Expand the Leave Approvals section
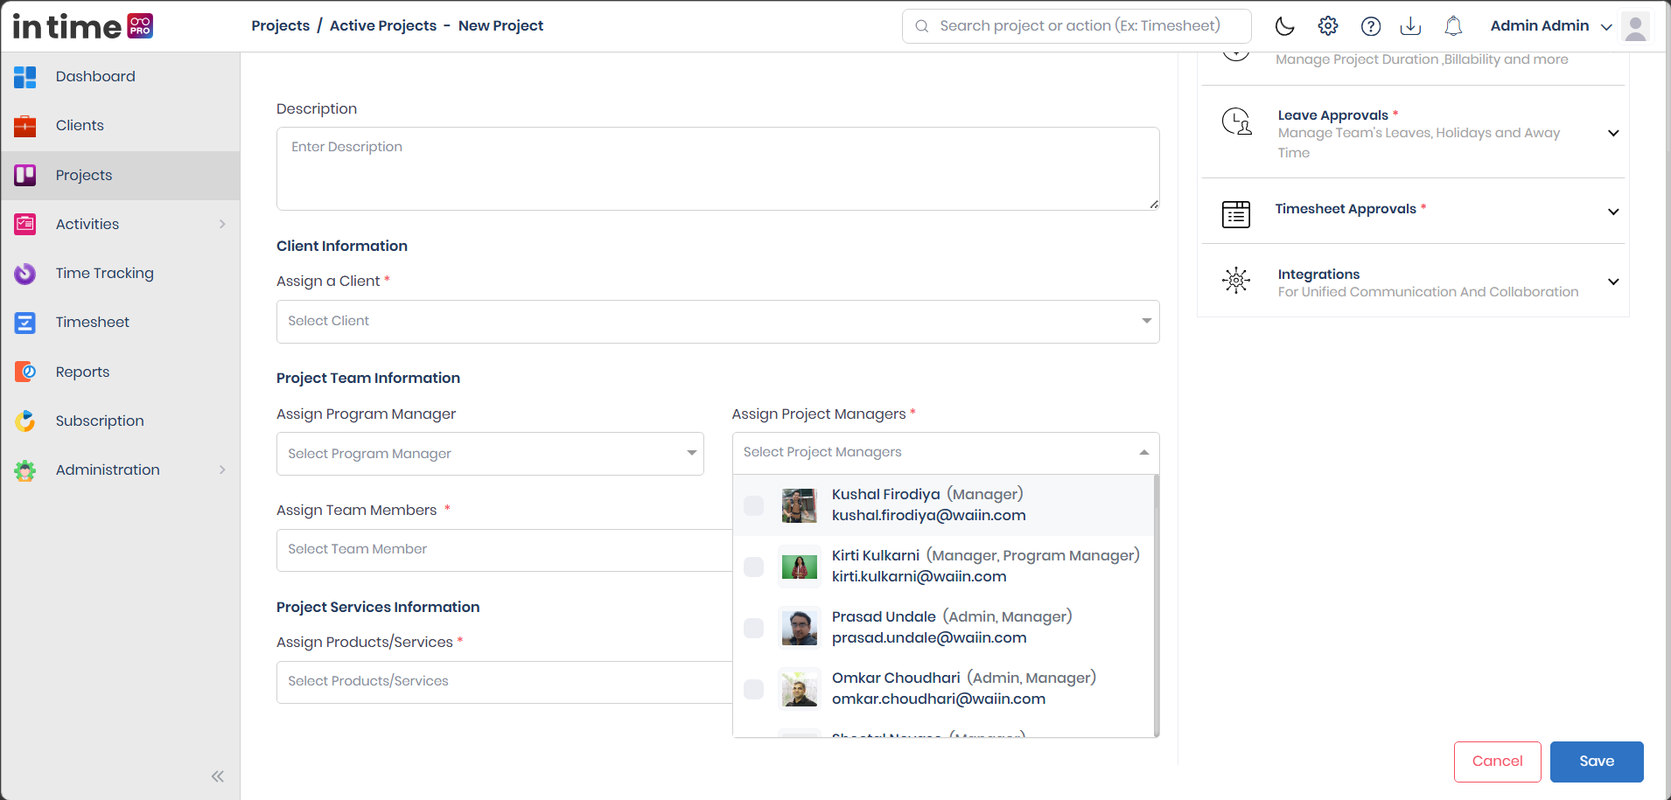This screenshot has height=800, width=1671. tap(1613, 133)
